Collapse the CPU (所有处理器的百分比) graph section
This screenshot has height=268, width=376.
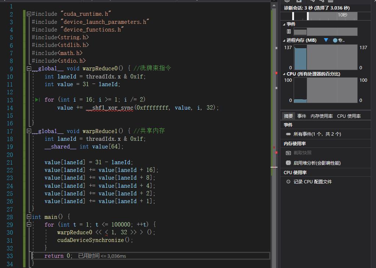click(x=284, y=74)
